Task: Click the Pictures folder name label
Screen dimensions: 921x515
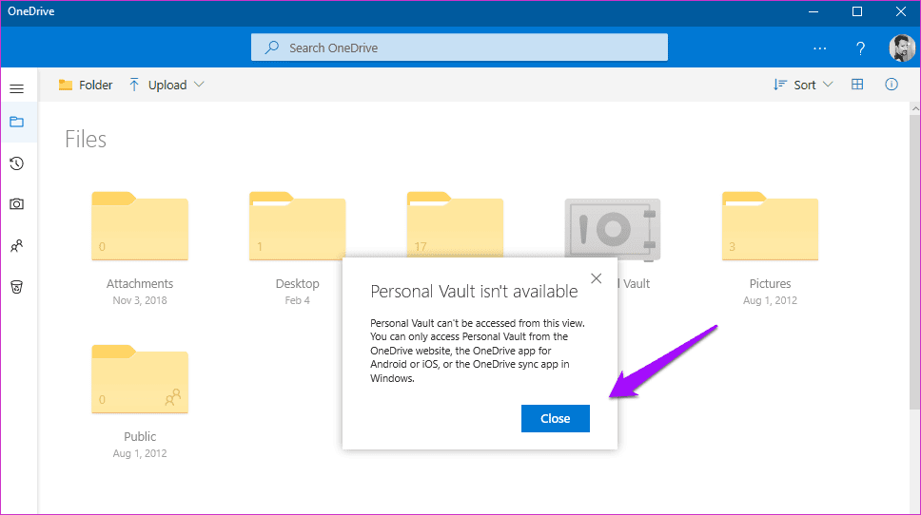Action: (770, 284)
